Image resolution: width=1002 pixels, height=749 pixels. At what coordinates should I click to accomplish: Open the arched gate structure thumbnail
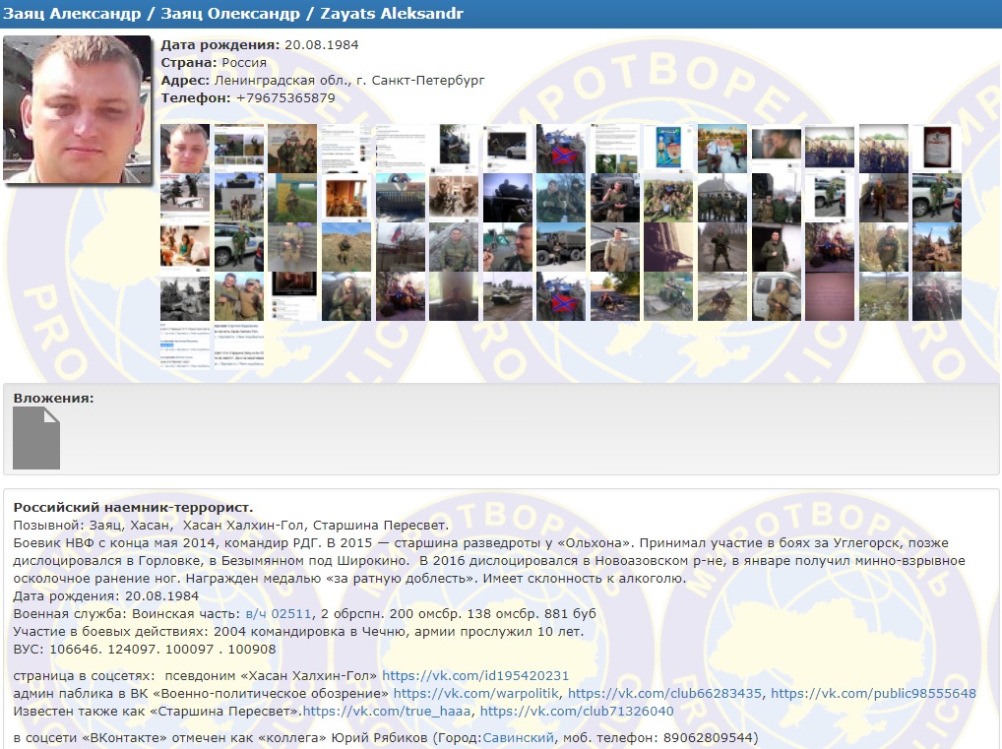tap(400, 198)
